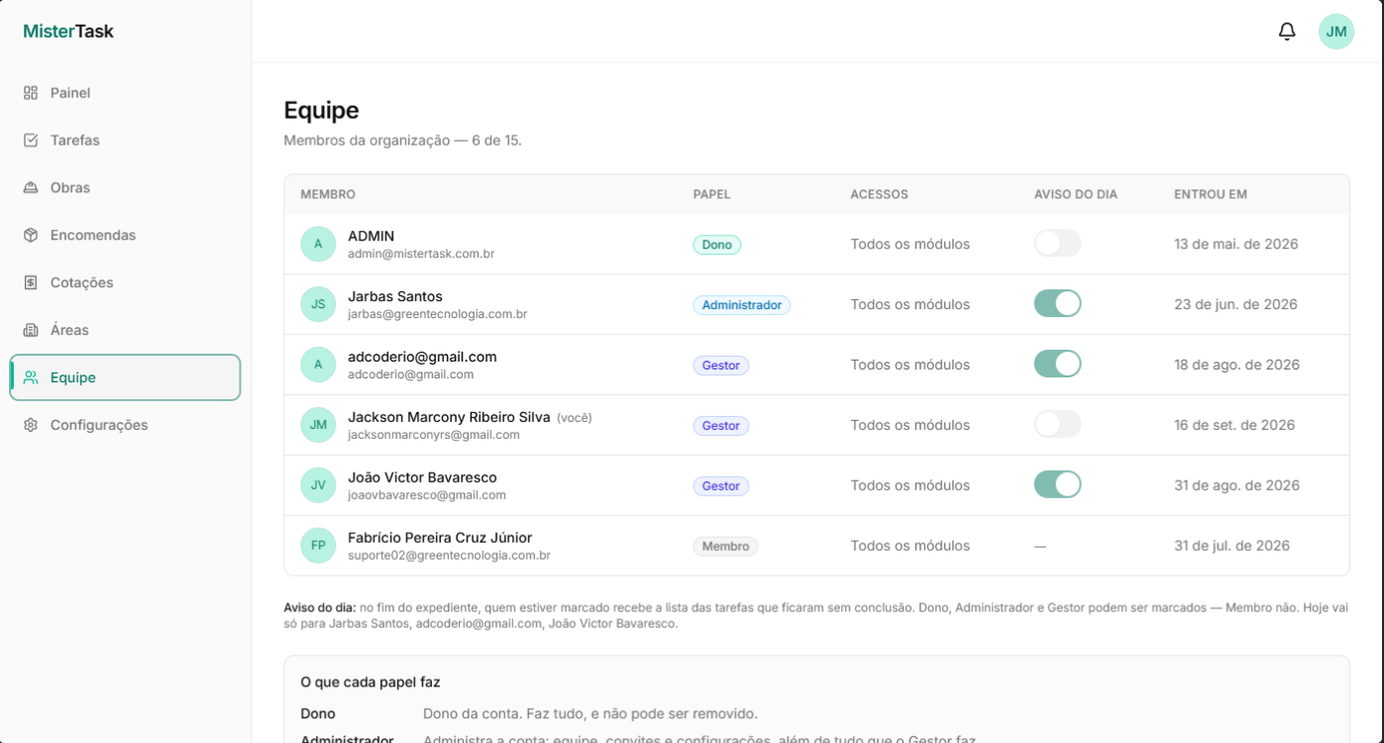Click the Gestor badge for João Victor
The height and width of the screenshot is (743, 1384).
(x=720, y=486)
